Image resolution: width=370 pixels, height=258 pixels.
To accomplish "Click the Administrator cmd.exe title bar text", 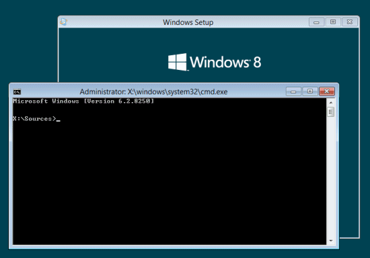I will pos(153,91).
